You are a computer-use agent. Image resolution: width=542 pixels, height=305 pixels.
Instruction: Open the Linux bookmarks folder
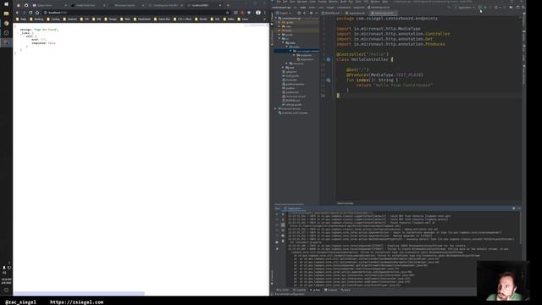tap(243, 19)
